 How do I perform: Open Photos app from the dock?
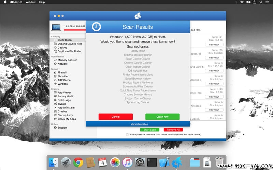coord(115,163)
